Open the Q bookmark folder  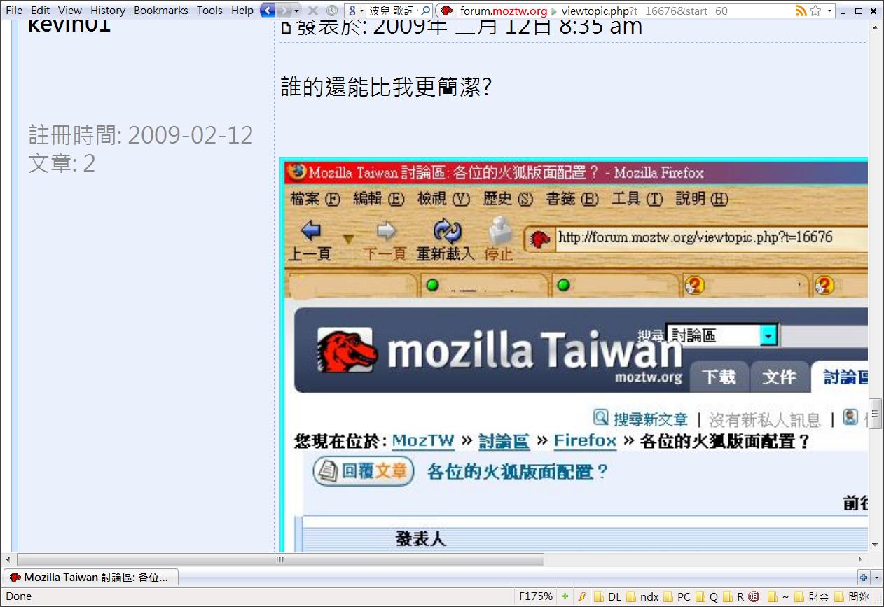tap(707, 597)
